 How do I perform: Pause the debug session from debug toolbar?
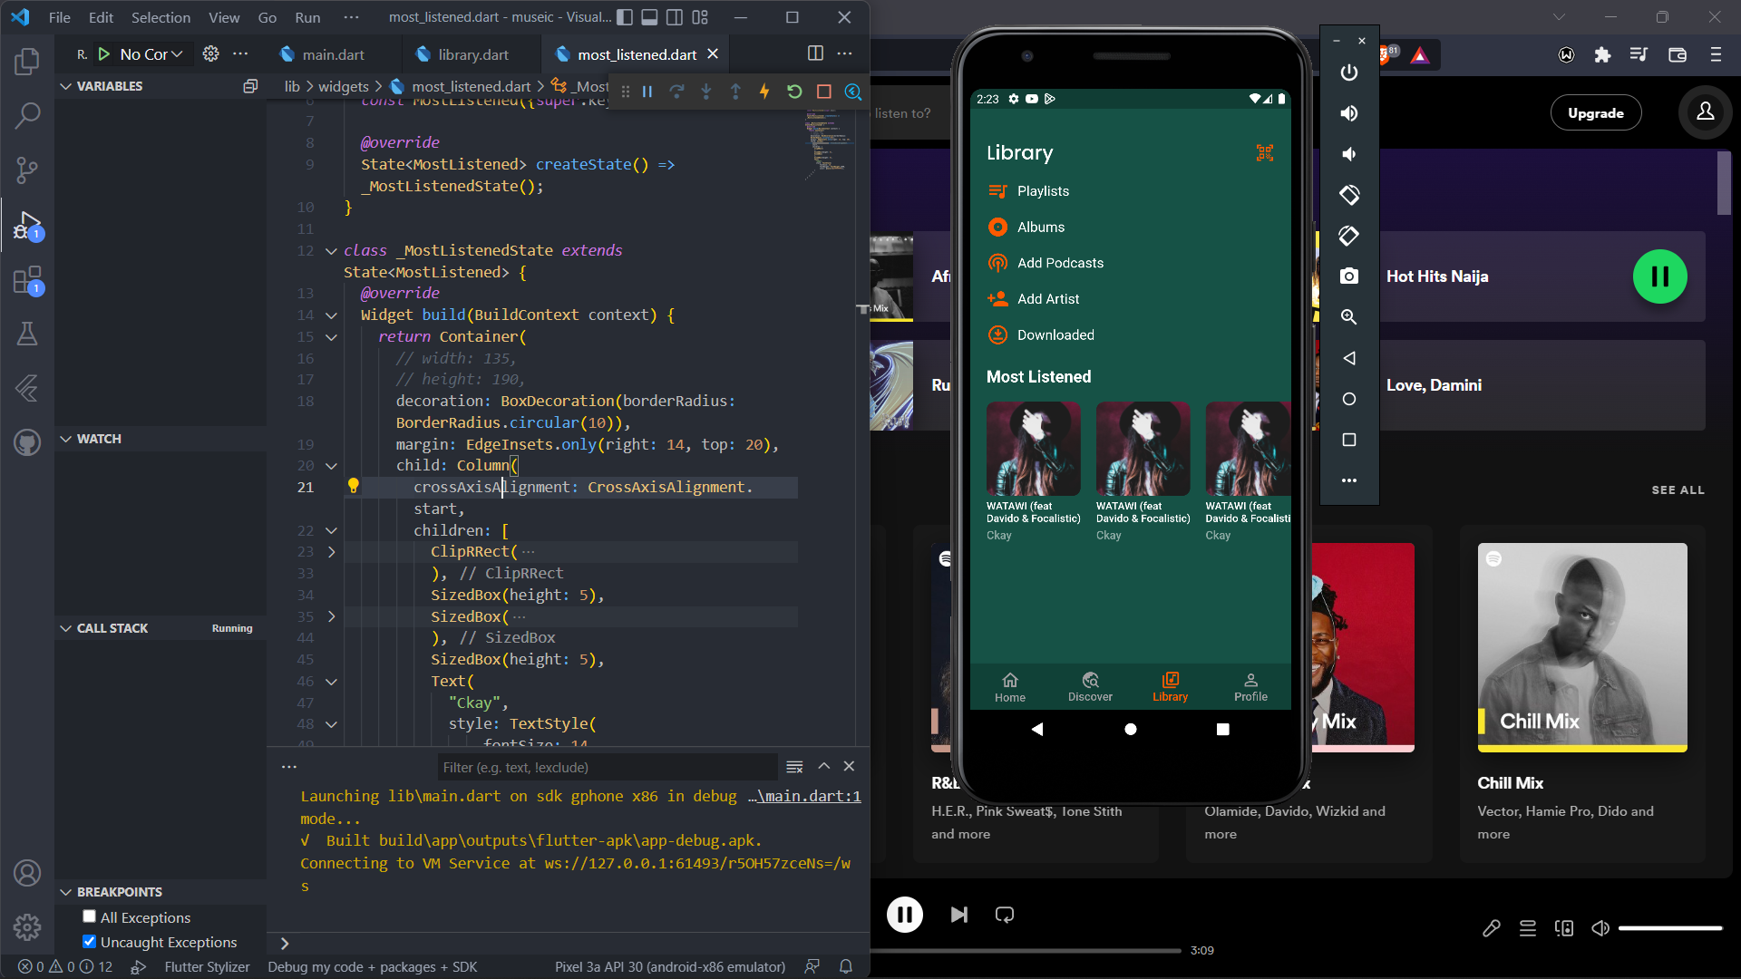647,92
